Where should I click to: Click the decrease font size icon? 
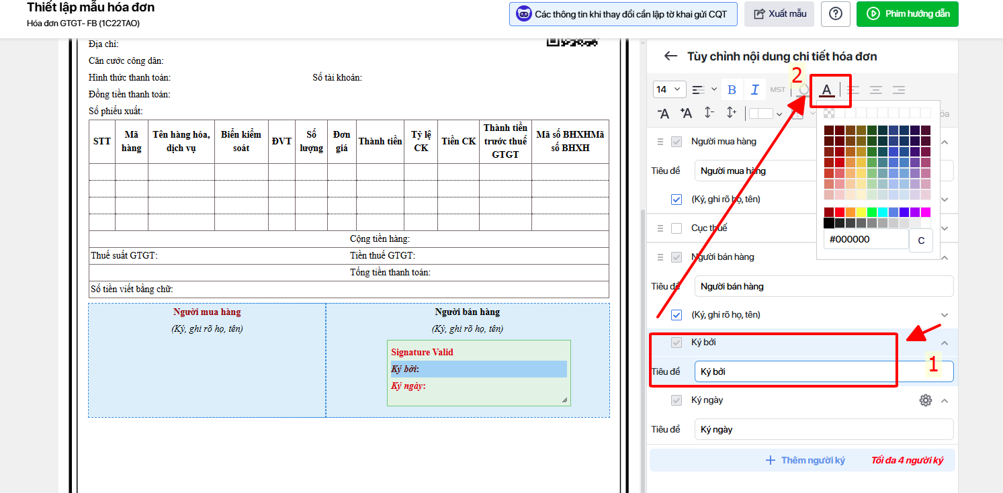(663, 114)
